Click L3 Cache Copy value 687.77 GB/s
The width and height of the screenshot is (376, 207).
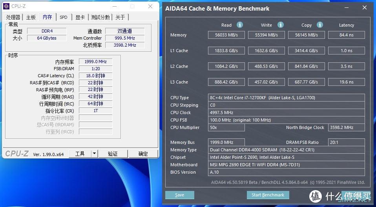[307, 82]
